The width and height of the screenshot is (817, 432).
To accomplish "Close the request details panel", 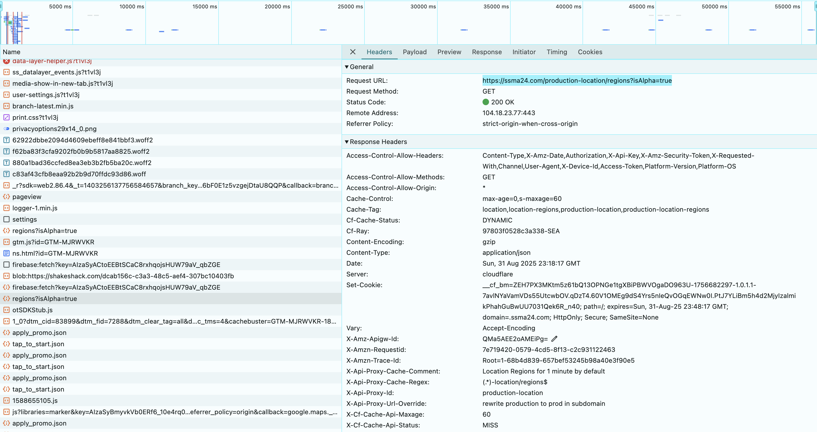I will point(353,52).
